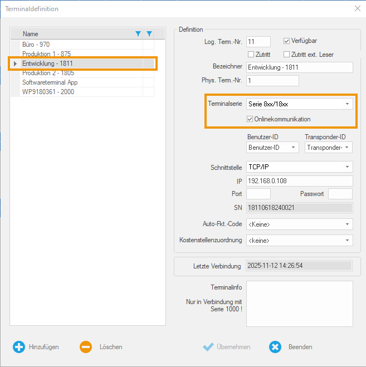The image size is (366, 367).
Task: Select Produktion 2 - 1805 terminal entry
Action: [48, 73]
